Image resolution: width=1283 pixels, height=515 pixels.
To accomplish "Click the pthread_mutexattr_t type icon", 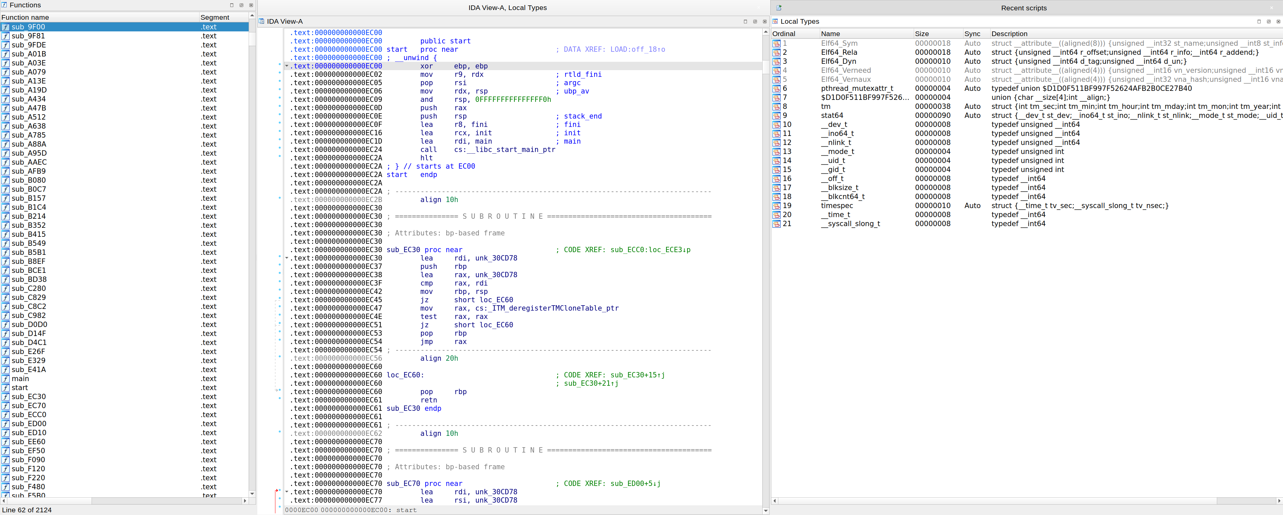I will (x=776, y=88).
